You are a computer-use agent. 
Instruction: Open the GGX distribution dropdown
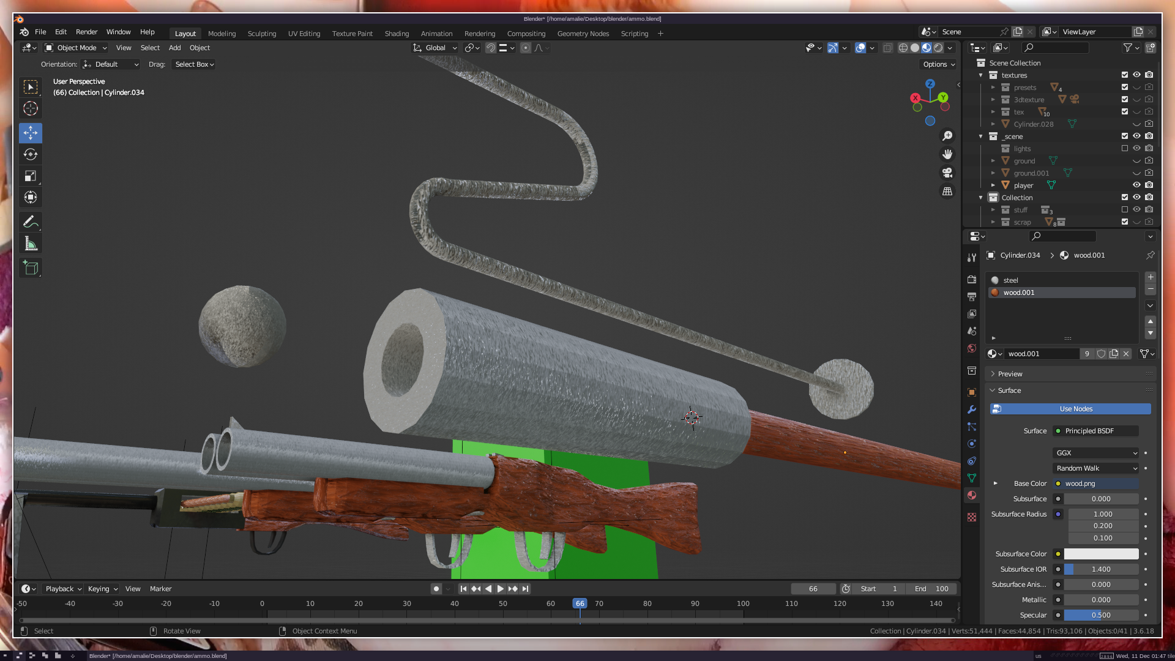click(1096, 453)
